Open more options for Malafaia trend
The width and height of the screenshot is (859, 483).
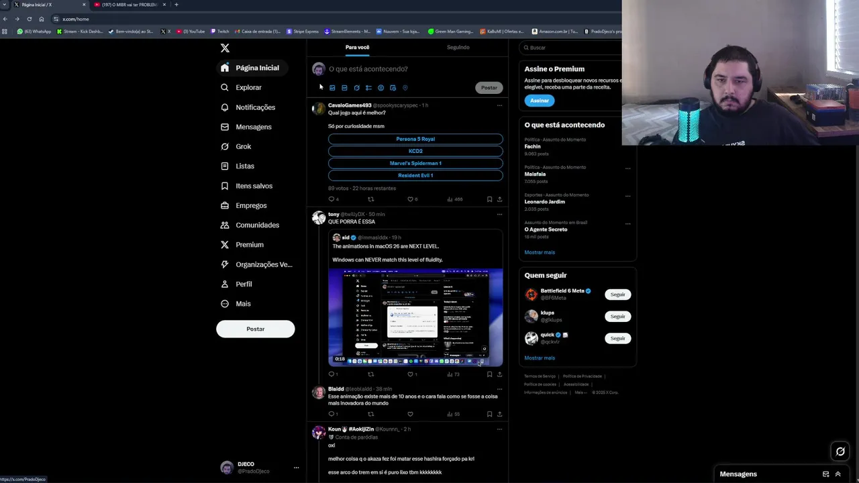pos(628,168)
